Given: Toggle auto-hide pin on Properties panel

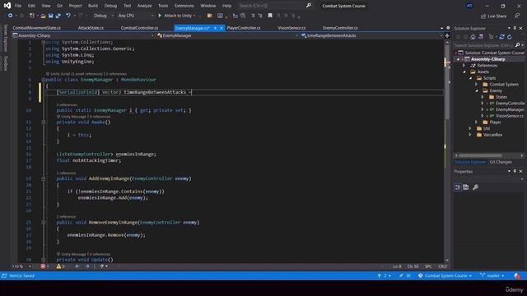Looking at the screenshot, I should (x=515, y=172).
